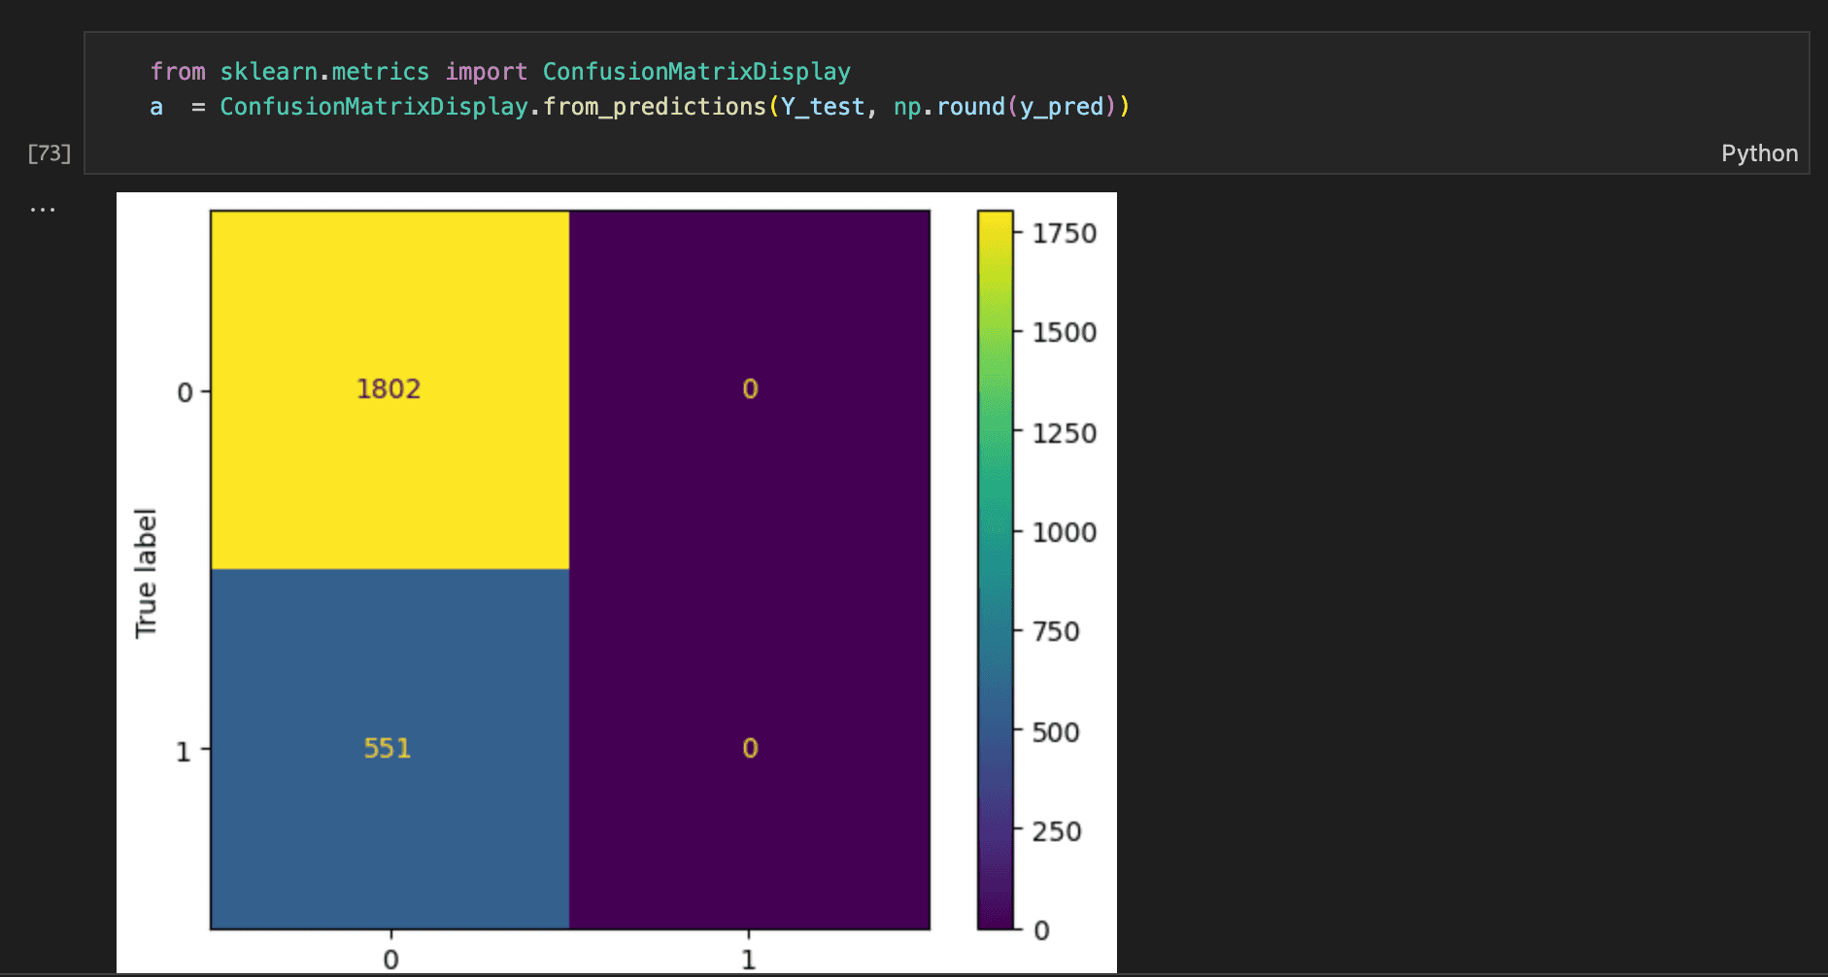
Task: Click the ConfusionMatrixDisplay import line
Action: click(500, 72)
